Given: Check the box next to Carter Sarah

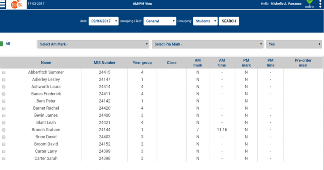Looking at the screenshot, I should [x=4, y=159].
